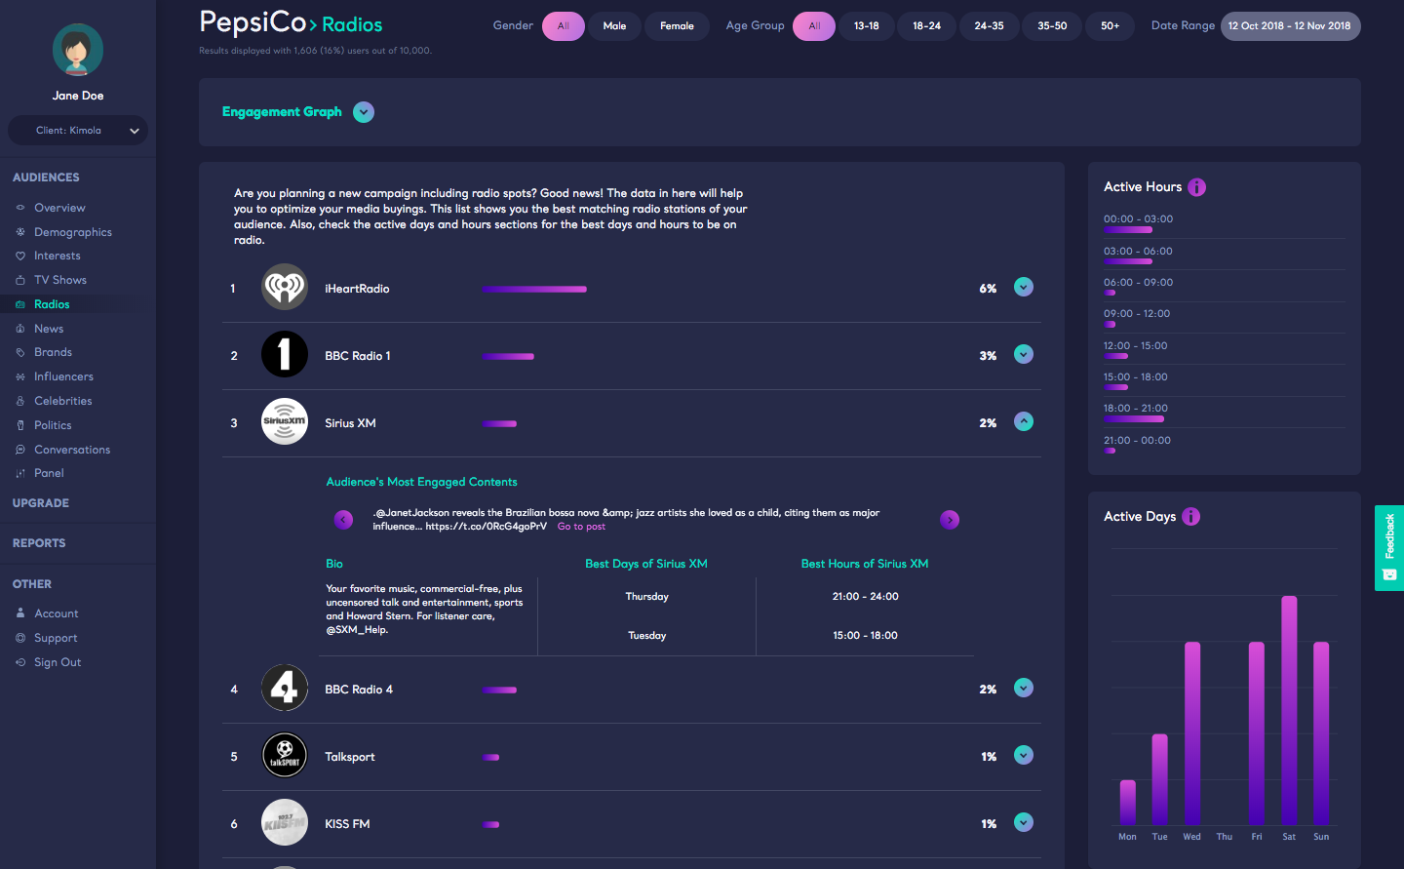Click the TV Shows sidebar icon

coord(20,280)
